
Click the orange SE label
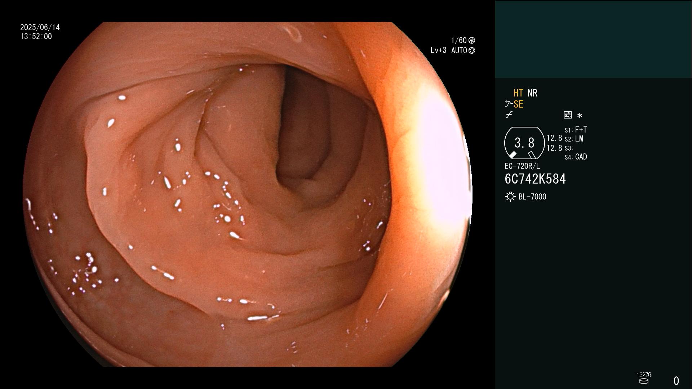[518, 104]
